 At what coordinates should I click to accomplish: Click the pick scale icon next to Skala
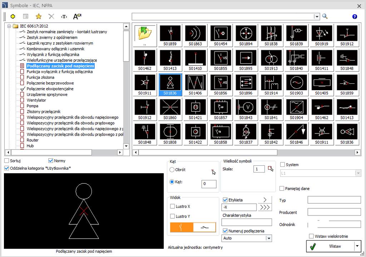tap(271, 169)
